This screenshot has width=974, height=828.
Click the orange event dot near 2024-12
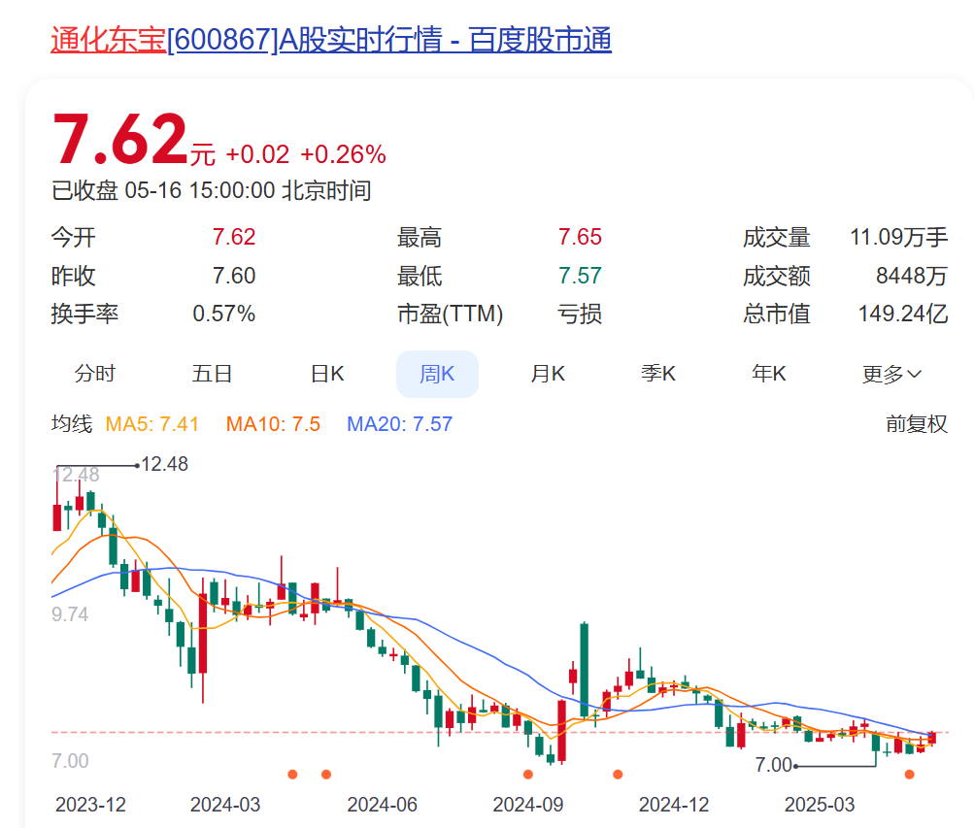click(x=618, y=774)
